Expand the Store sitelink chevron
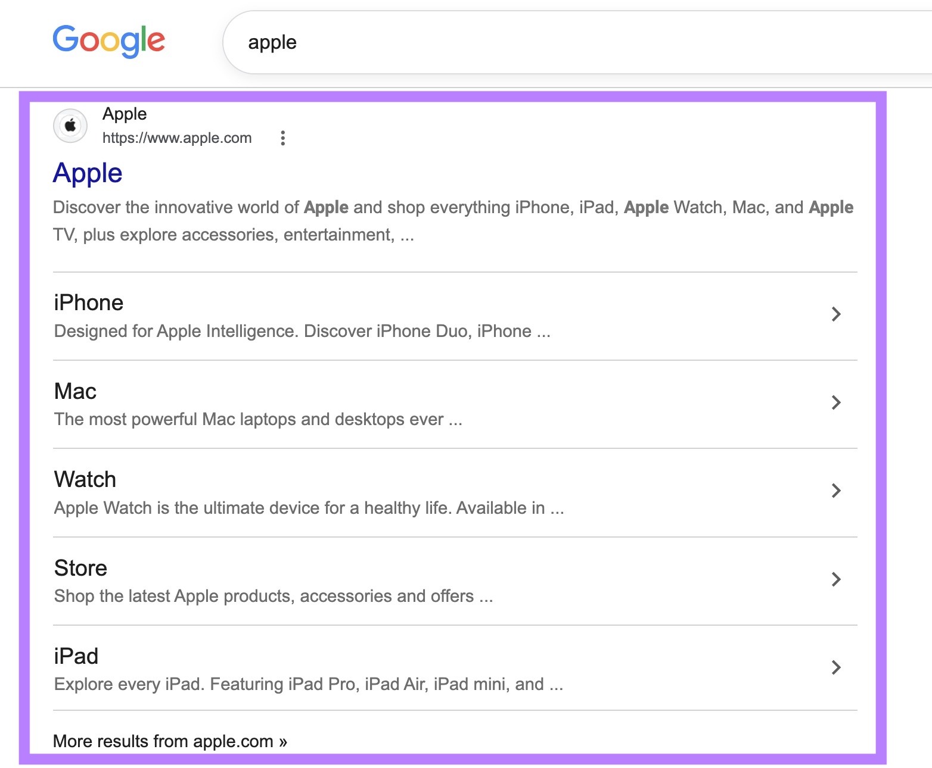 [x=836, y=579]
